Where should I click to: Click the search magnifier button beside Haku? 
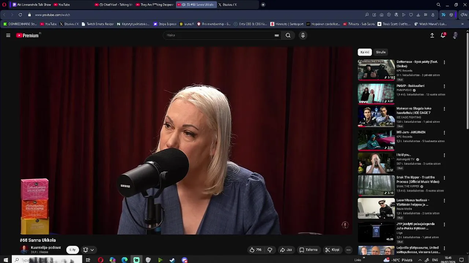click(x=288, y=35)
